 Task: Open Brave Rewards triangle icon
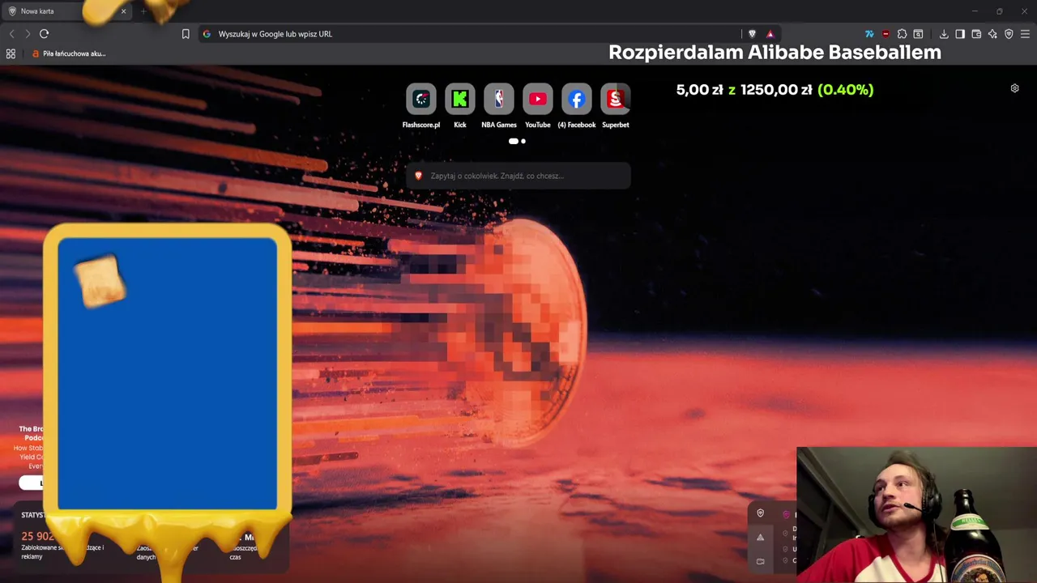(x=770, y=34)
